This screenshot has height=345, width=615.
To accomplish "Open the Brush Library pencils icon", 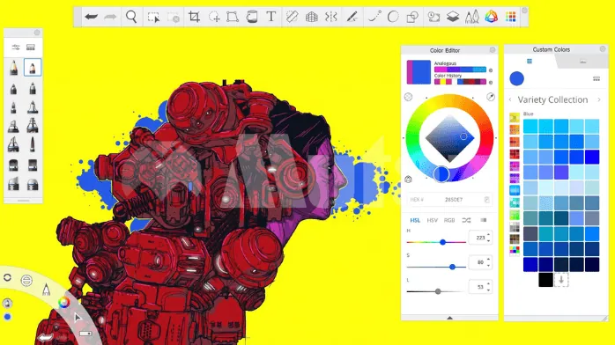I will click(472, 17).
